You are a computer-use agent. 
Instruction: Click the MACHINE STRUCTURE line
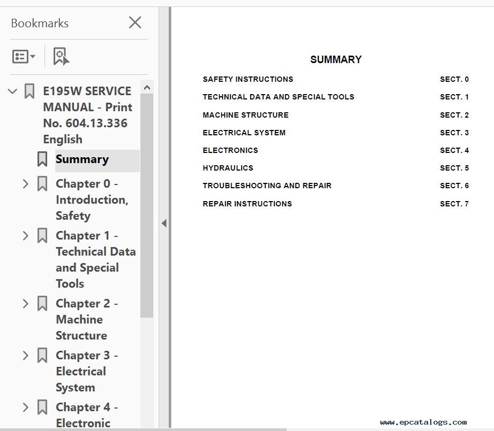pyautogui.click(x=246, y=115)
